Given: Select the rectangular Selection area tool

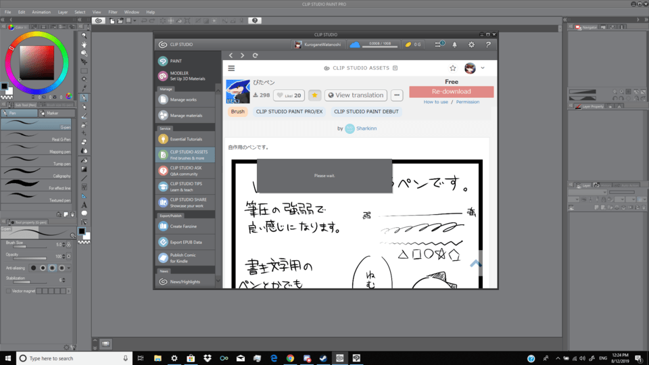Looking at the screenshot, I should click(x=84, y=71).
